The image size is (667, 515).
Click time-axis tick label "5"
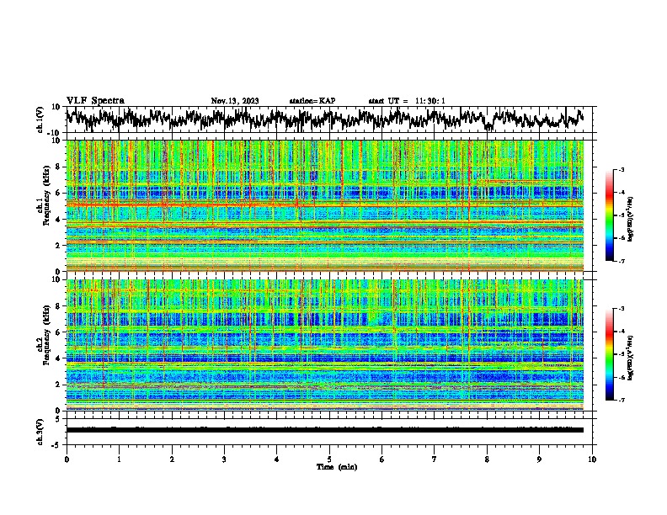(x=329, y=459)
